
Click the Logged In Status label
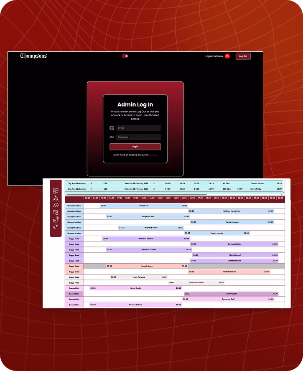[x=214, y=56]
